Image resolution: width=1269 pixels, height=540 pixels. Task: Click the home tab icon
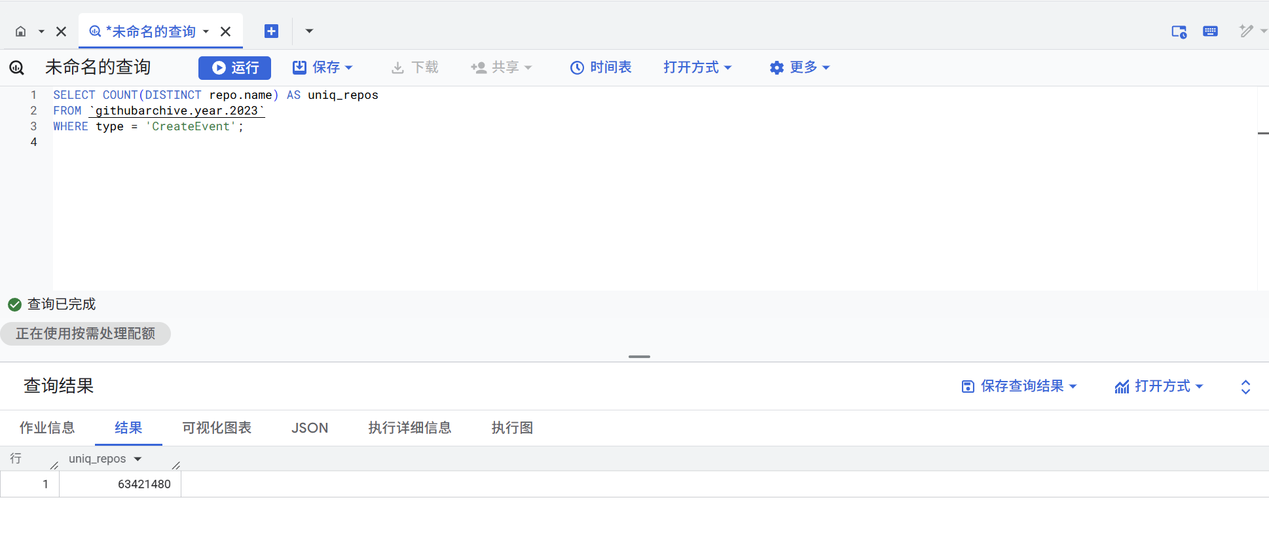(21, 31)
